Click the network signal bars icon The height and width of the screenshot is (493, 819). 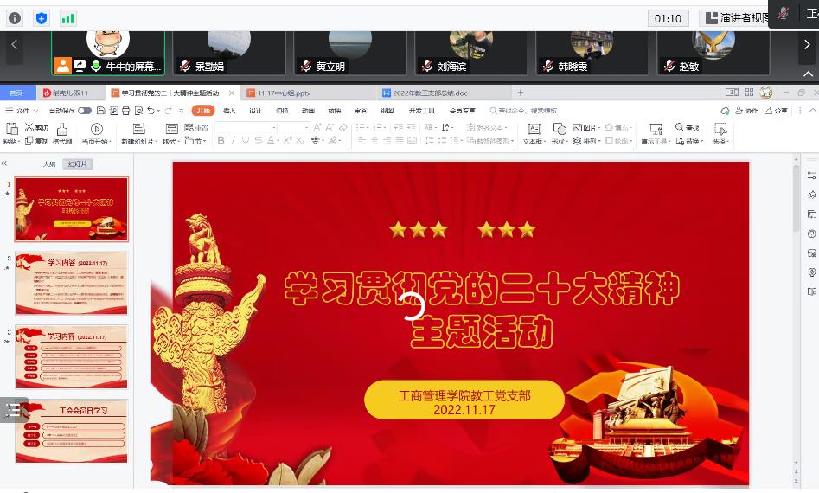67,18
